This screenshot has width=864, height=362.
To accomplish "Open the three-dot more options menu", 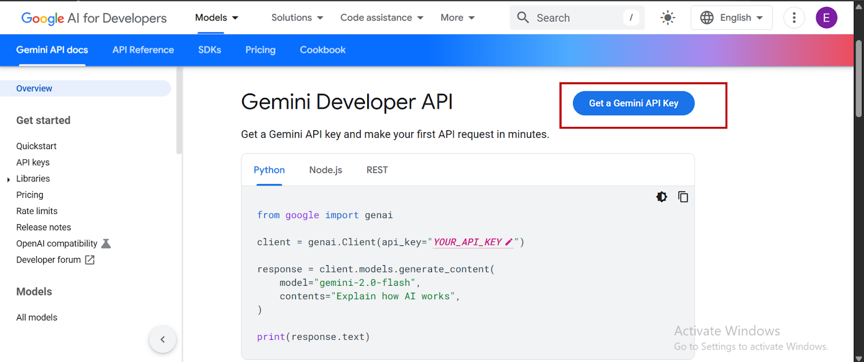I will (x=794, y=18).
